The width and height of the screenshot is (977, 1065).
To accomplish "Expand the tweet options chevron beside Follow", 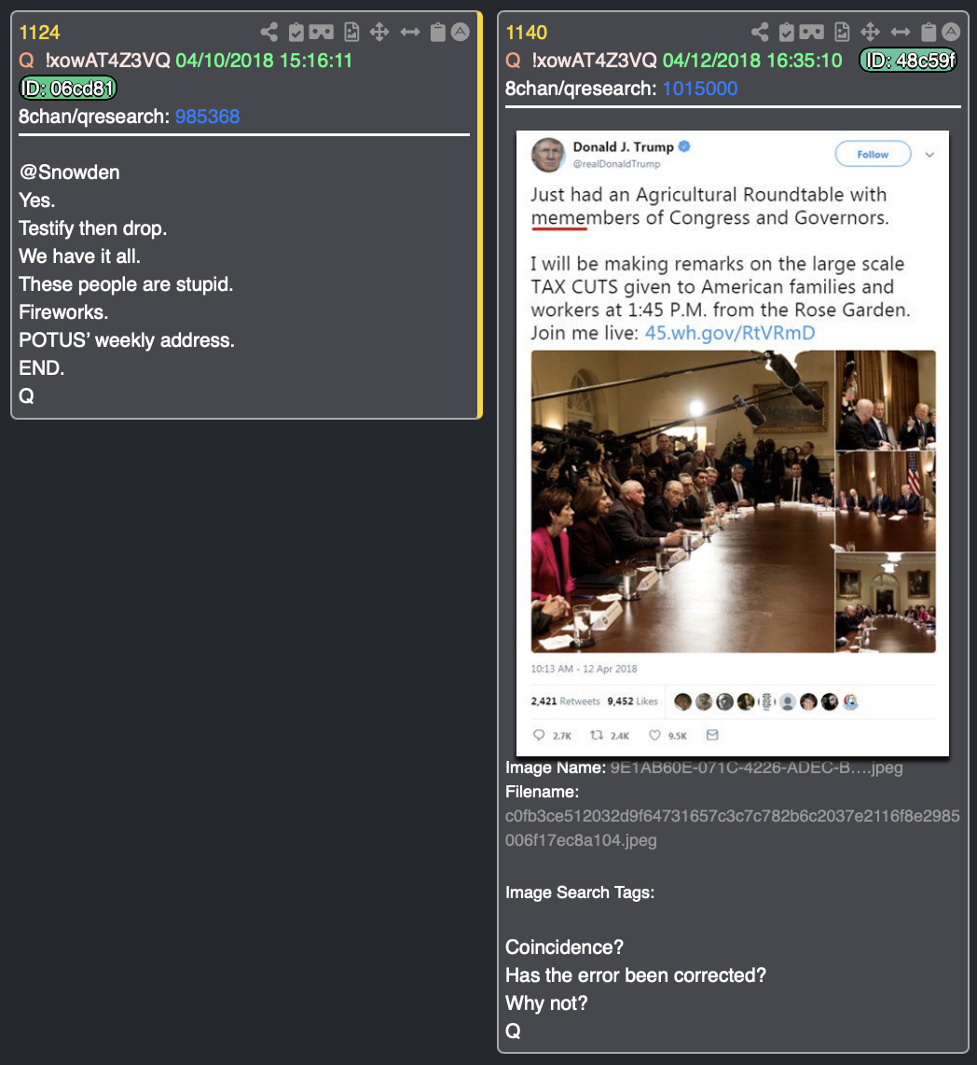I will pos(929,155).
